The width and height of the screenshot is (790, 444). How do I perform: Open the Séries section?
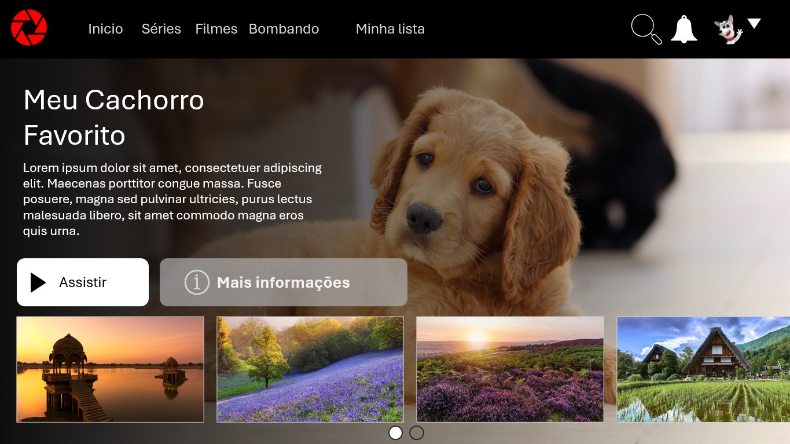[161, 29]
